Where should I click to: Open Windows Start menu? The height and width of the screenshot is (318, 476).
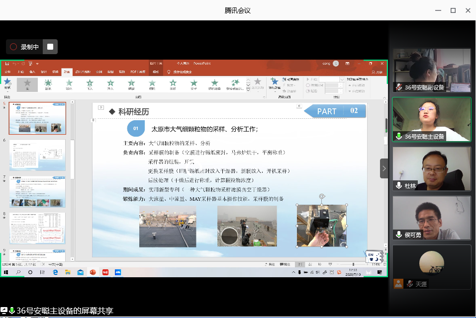(x=5, y=272)
